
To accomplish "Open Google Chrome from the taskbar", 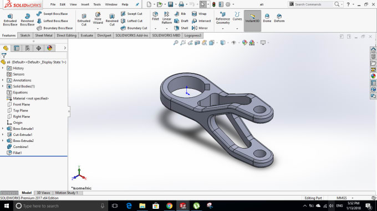I will tap(169, 205).
